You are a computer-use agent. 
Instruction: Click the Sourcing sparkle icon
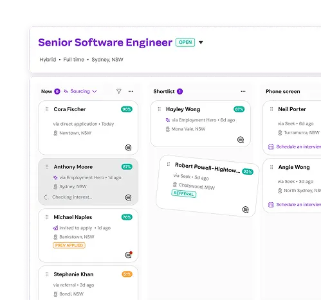click(66, 91)
